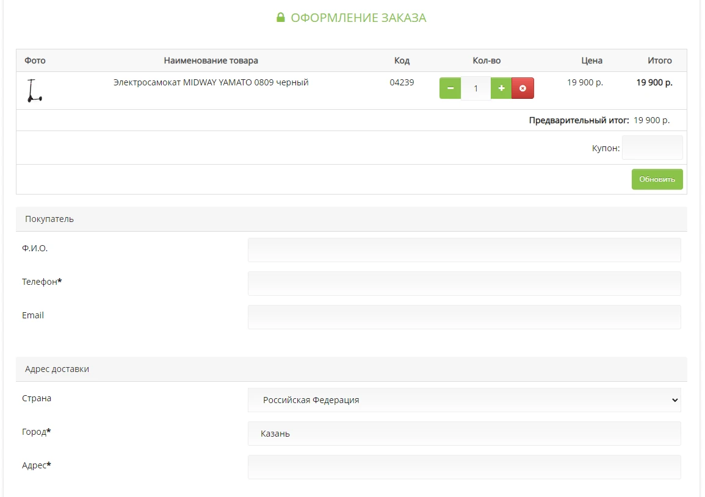Focus the Купон coupon input field
The height and width of the screenshot is (497, 705).
coord(652,148)
